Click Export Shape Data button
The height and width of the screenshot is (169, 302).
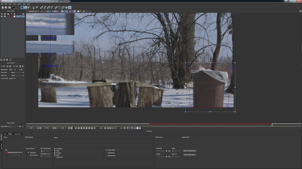pyautogui.click(x=190, y=154)
